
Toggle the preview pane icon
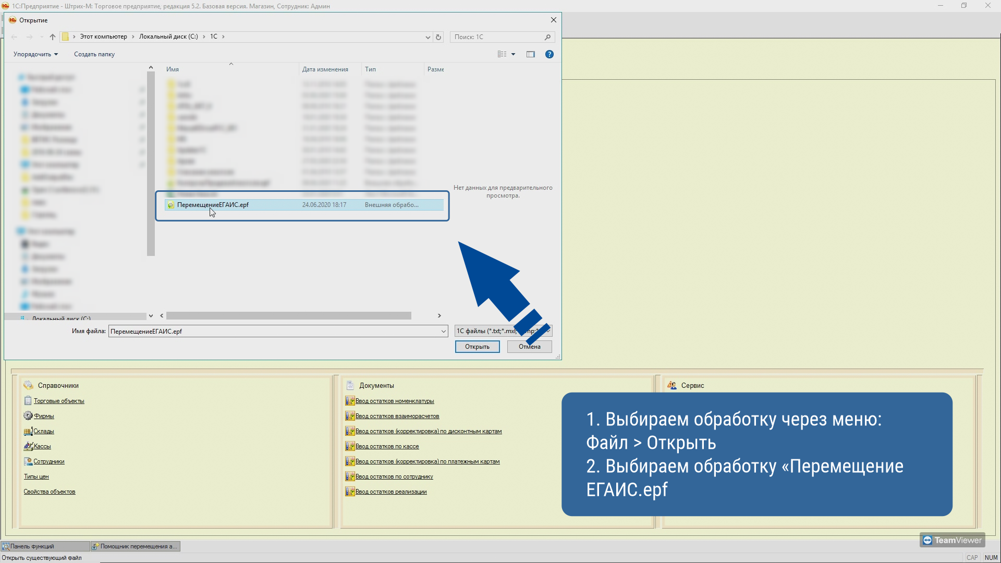pos(531,54)
